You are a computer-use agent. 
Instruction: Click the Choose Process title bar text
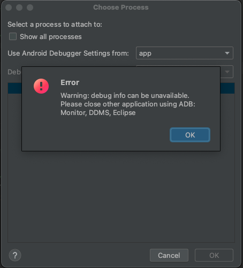[x=121, y=7]
